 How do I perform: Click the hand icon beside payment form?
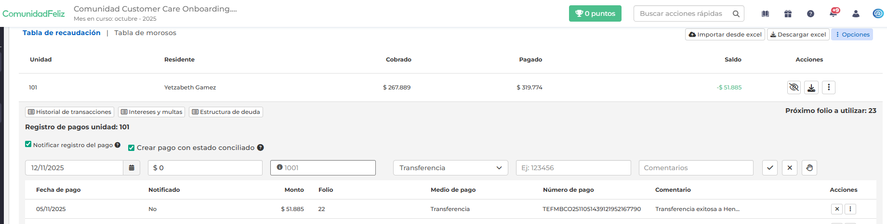click(809, 168)
